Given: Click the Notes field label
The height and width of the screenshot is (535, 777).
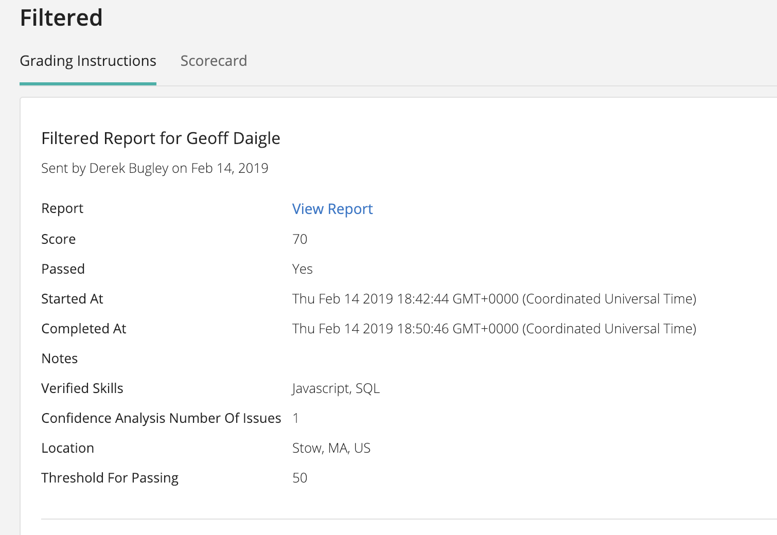Looking at the screenshot, I should 60,359.
